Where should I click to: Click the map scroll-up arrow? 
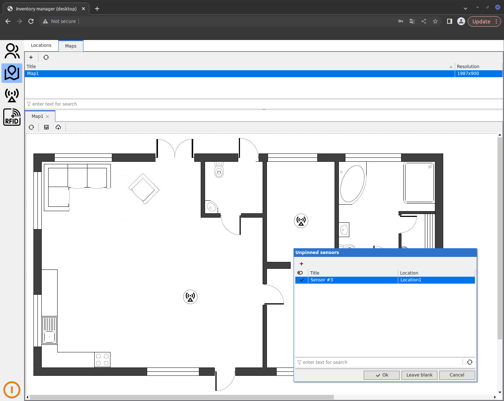[500, 135]
